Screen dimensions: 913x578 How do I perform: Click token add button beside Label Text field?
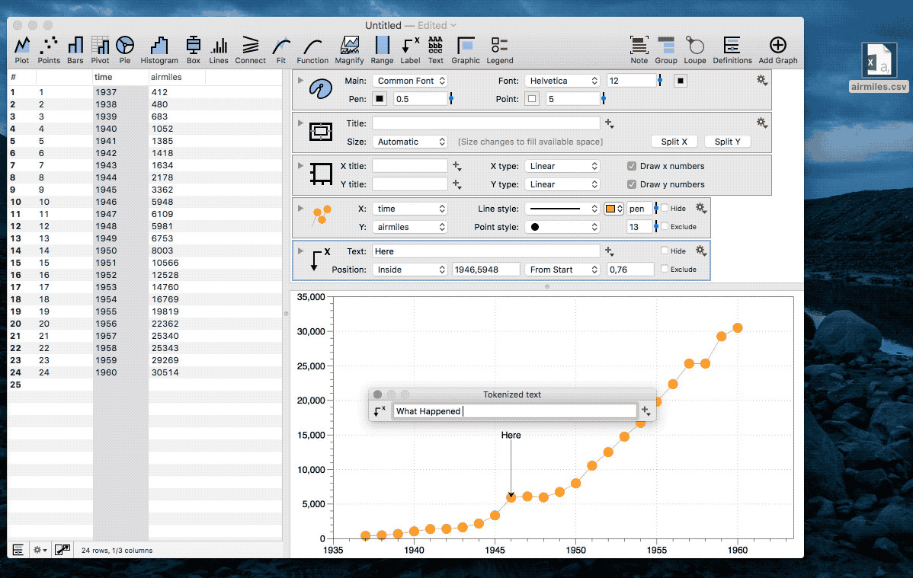[x=609, y=251]
